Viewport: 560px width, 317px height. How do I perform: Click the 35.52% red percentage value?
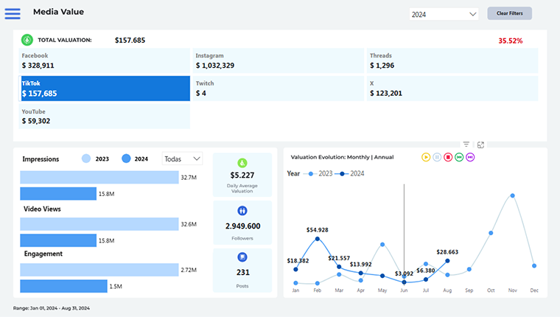coord(511,41)
